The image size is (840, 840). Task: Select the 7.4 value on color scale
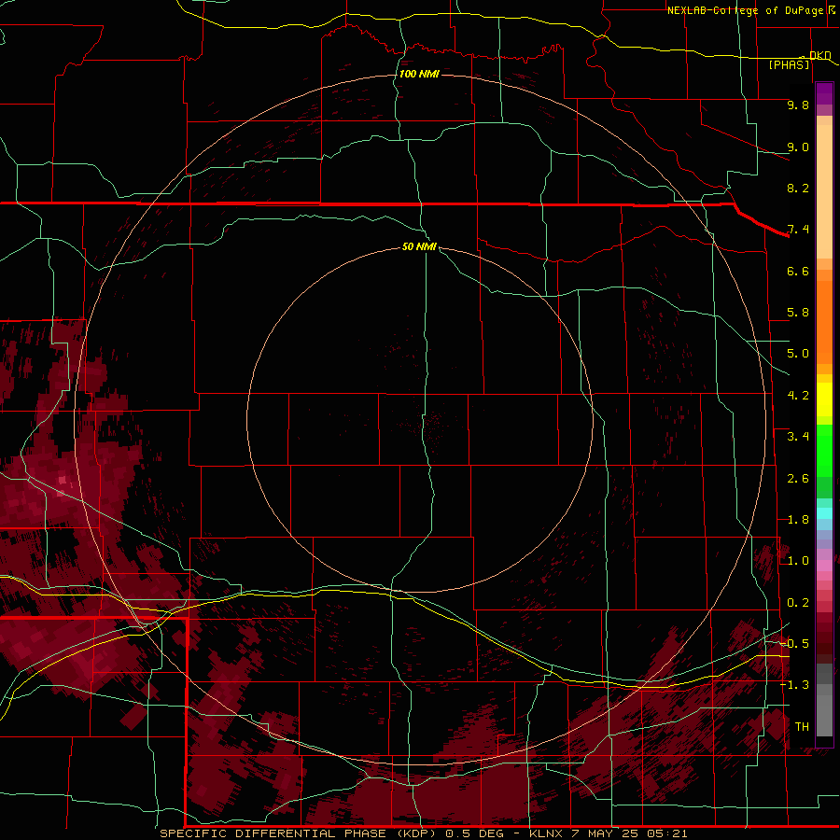798,230
